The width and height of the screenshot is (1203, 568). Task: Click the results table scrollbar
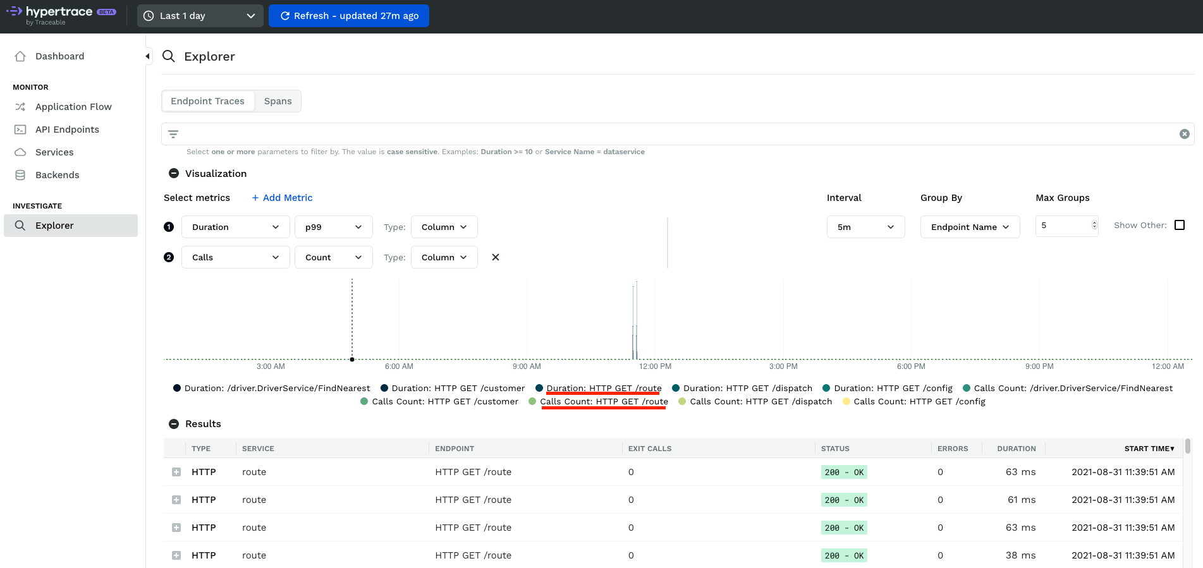(x=1188, y=446)
